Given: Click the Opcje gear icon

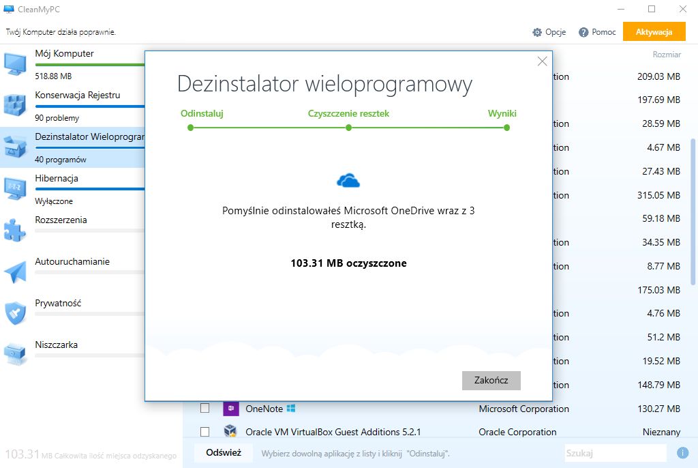Looking at the screenshot, I should click(537, 32).
